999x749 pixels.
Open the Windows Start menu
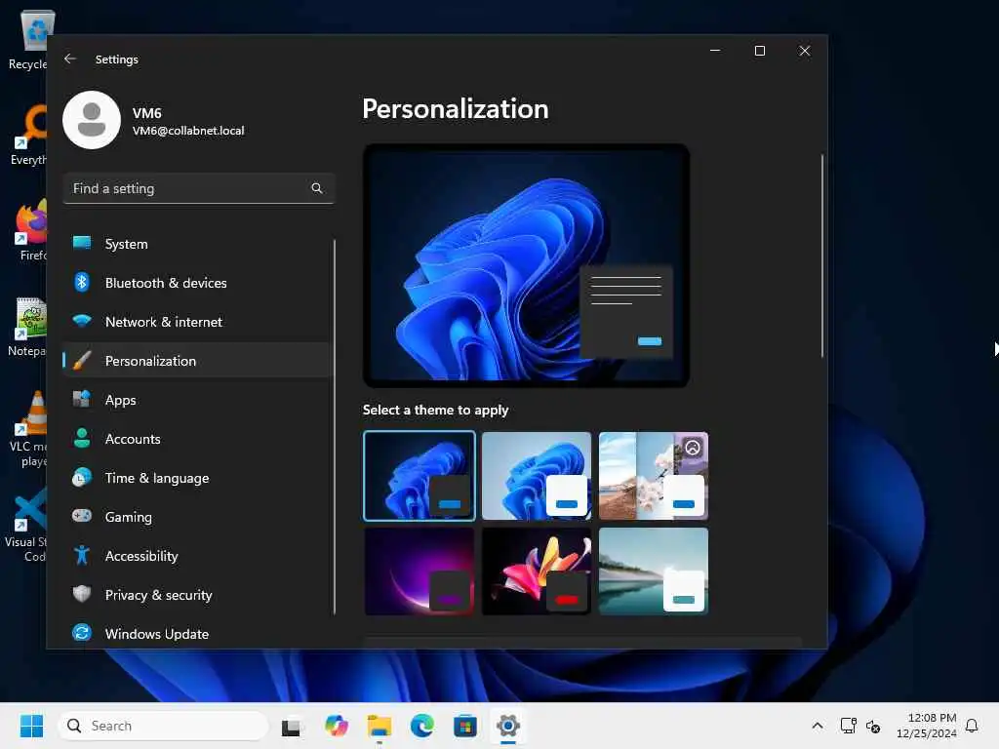pyautogui.click(x=31, y=726)
